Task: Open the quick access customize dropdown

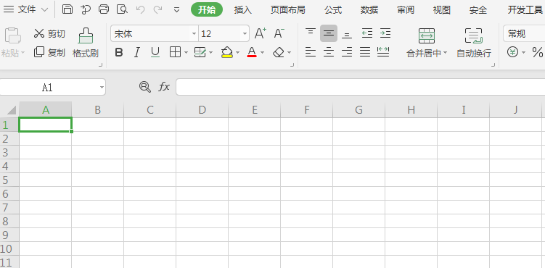Action: [176, 9]
